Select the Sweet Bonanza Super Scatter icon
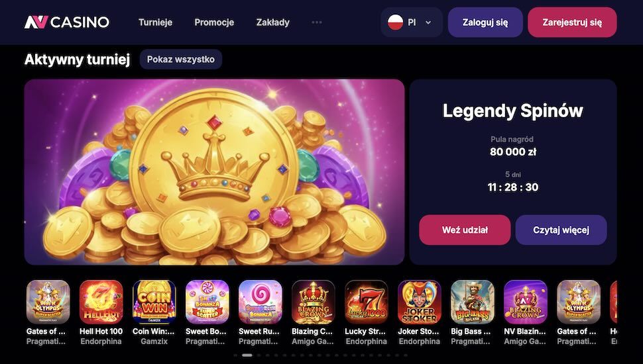This screenshot has width=643, height=364. pos(207,302)
